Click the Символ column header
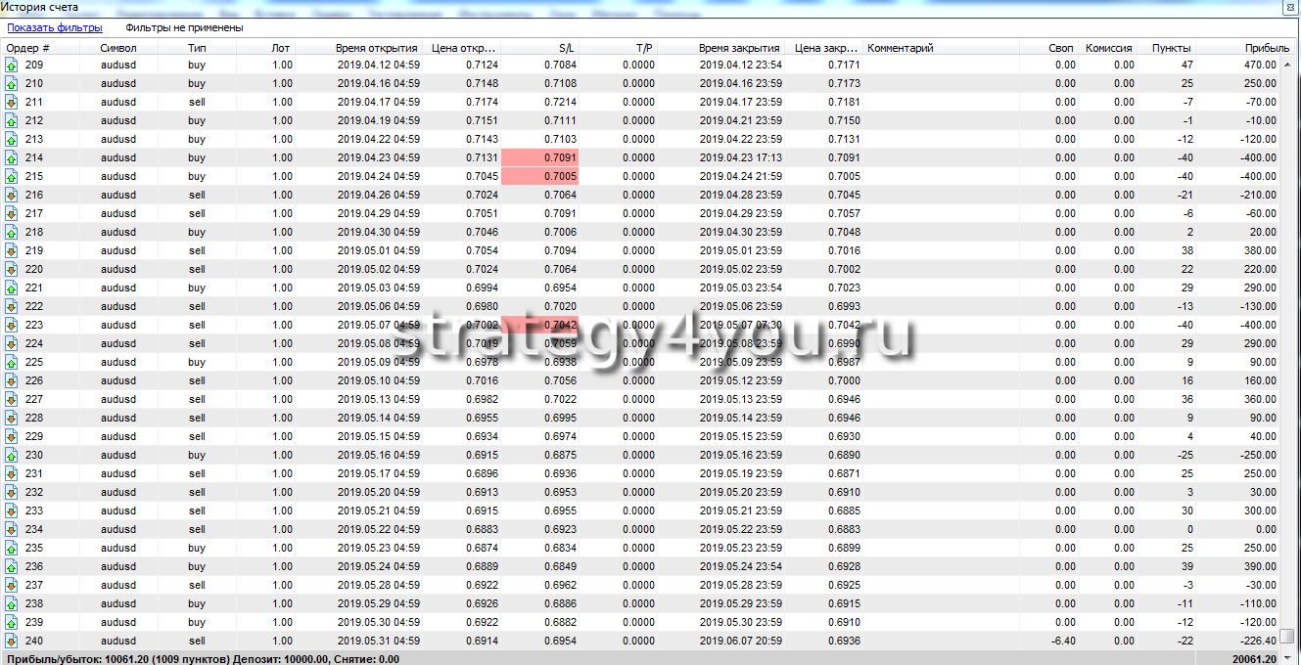This screenshot has height=665, width=1301. (x=118, y=47)
